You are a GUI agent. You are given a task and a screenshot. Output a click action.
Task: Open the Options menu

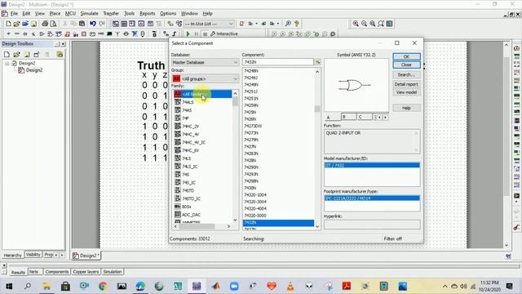(168, 14)
